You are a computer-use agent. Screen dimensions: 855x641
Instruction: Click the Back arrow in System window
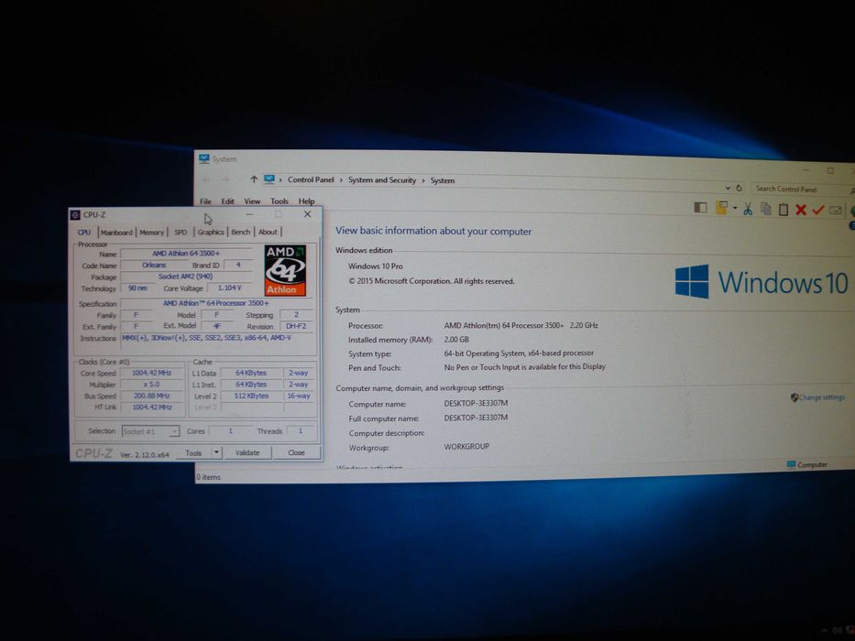tap(206, 179)
